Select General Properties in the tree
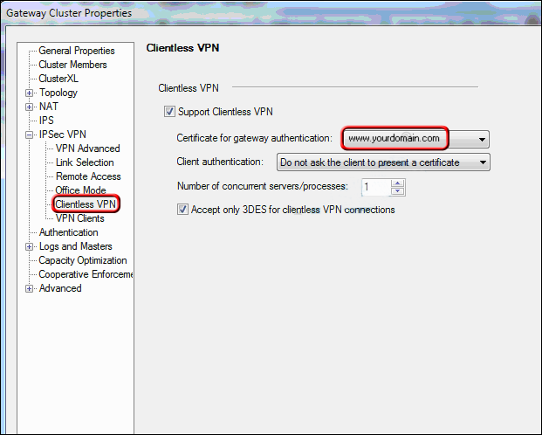Image resolution: width=542 pixels, height=435 pixels. (x=77, y=51)
